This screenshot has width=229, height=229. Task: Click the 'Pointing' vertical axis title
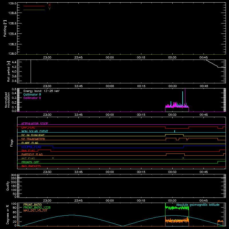point(5,28)
